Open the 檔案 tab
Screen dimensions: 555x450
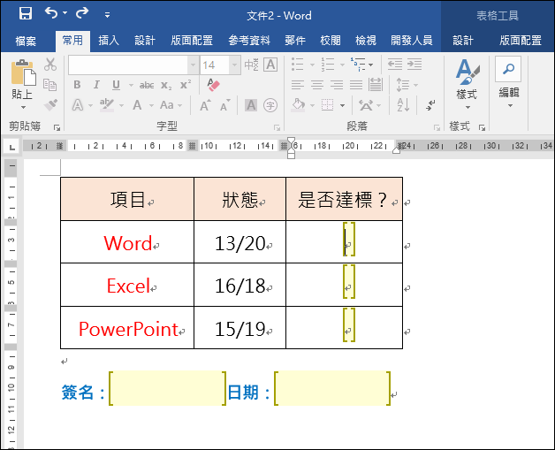coord(26,41)
